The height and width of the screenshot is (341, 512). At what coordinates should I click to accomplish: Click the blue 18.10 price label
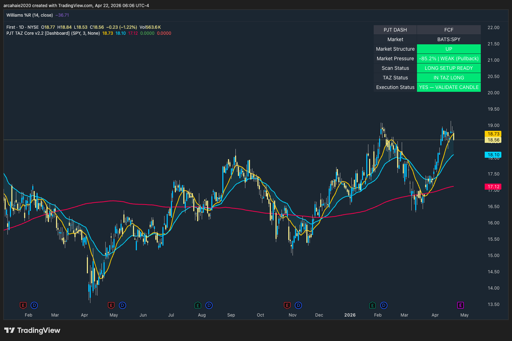point(493,155)
